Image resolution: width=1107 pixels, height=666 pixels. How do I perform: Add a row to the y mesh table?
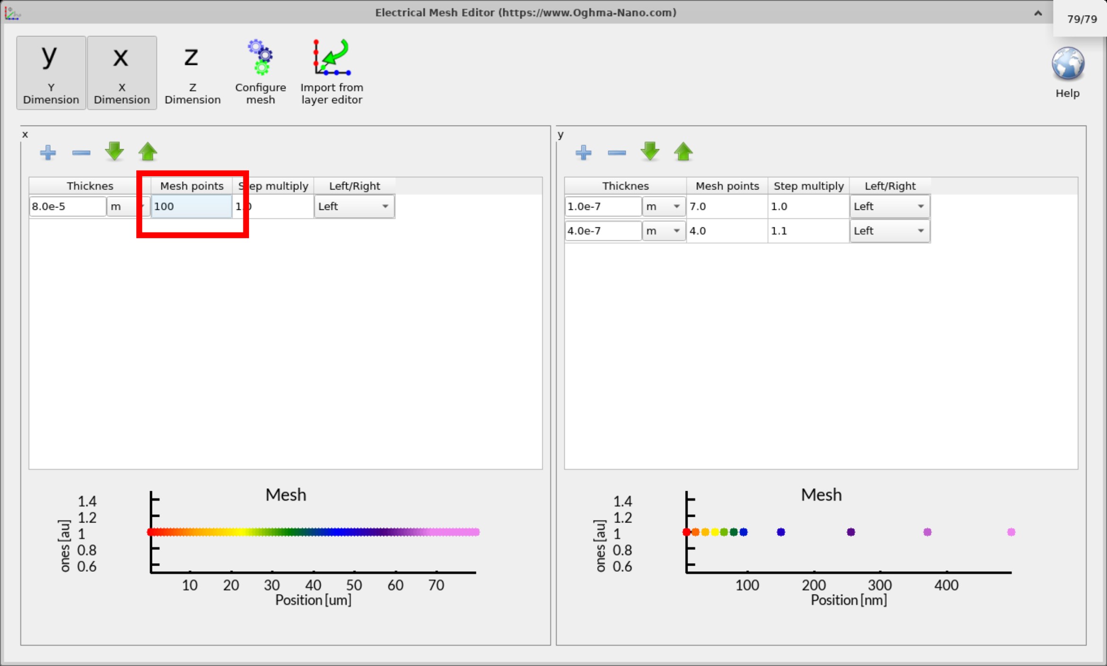click(583, 153)
